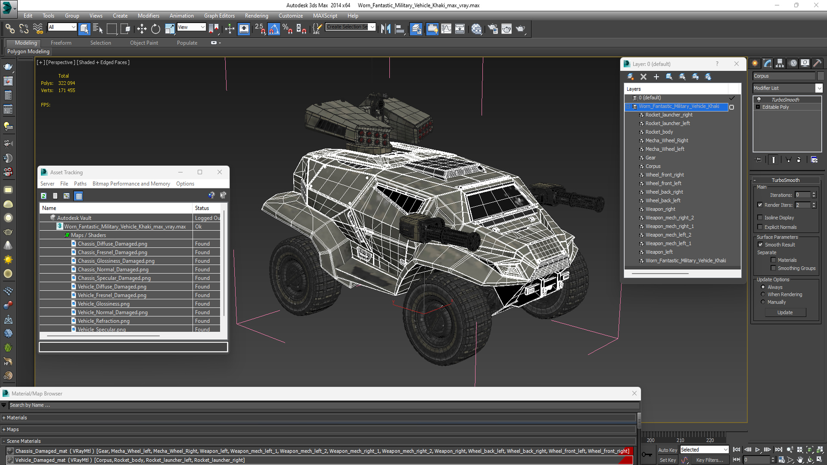Toggle Render Iters checkbox
The height and width of the screenshot is (465, 827).
(x=760, y=205)
